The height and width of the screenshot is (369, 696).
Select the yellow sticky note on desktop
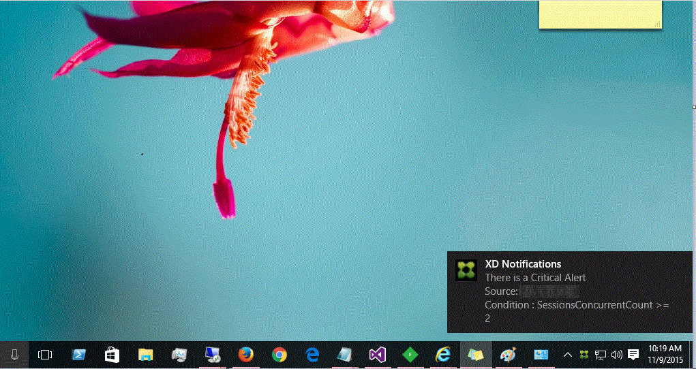[x=600, y=14]
